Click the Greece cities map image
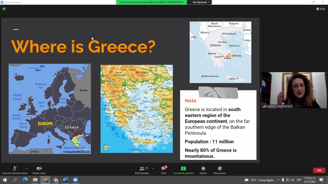 point(220,52)
